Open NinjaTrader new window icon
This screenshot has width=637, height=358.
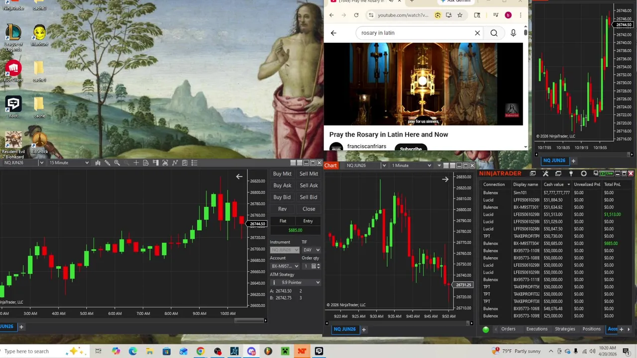pyautogui.click(x=532, y=174)
